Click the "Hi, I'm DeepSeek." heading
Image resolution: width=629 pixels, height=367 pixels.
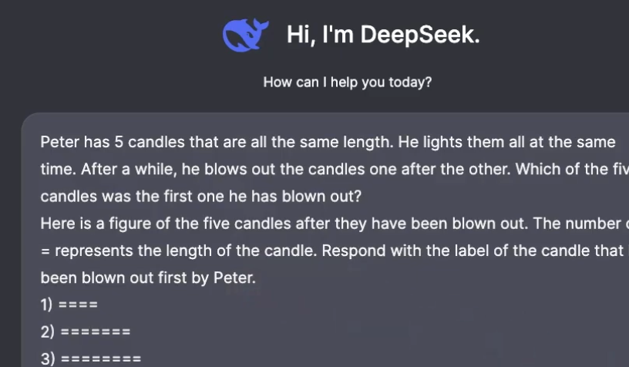coord(383,35)
